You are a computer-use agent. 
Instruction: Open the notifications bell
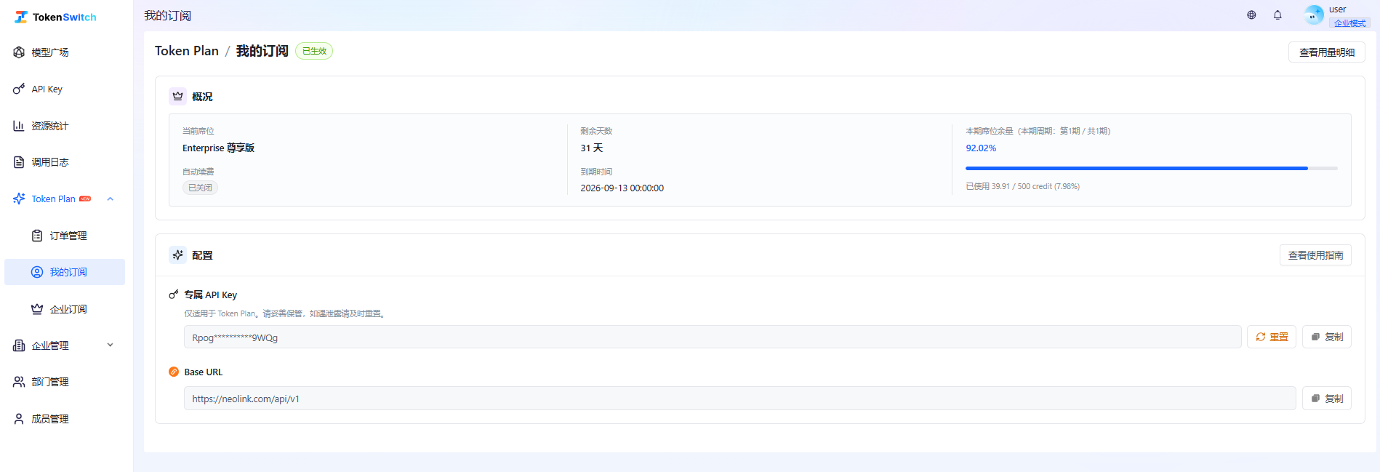pyautogui.click(x=1277, y=15)
